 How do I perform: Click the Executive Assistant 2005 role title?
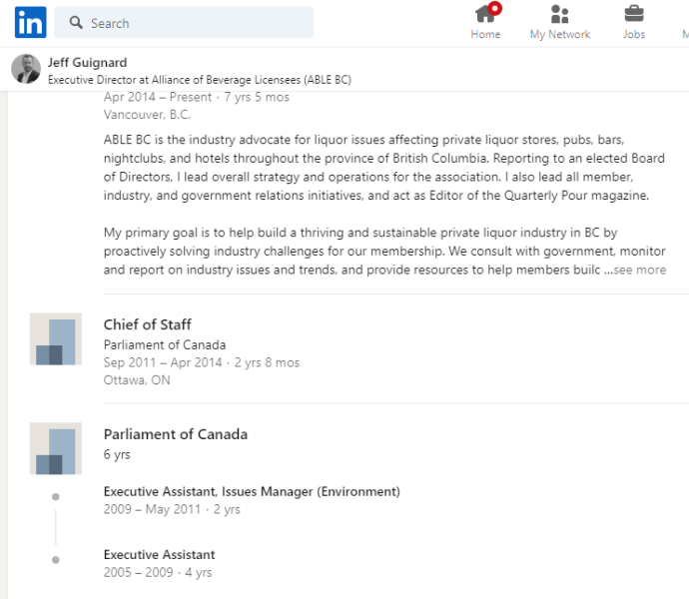point(160,555)
